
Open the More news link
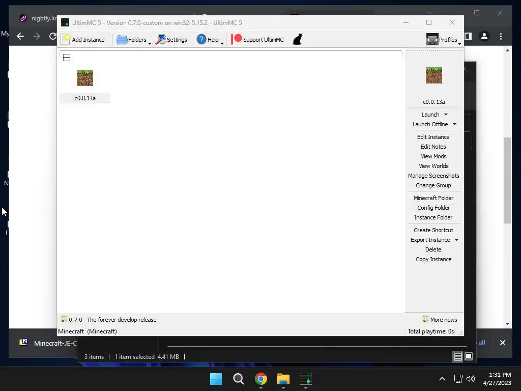(x=440, y=320)
